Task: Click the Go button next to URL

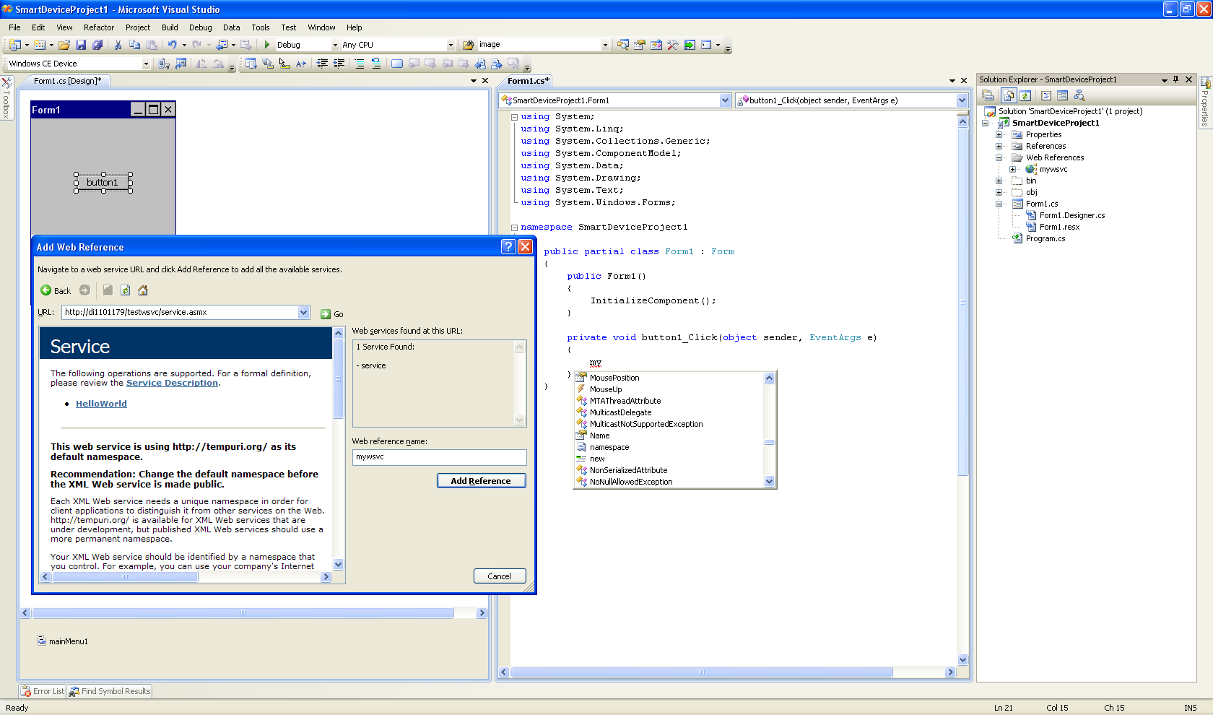Action: (332, 314)
